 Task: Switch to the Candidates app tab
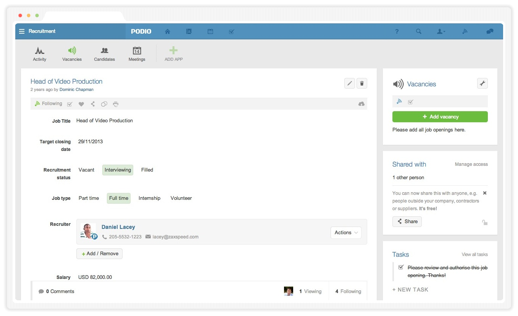[x=104, y=54]
